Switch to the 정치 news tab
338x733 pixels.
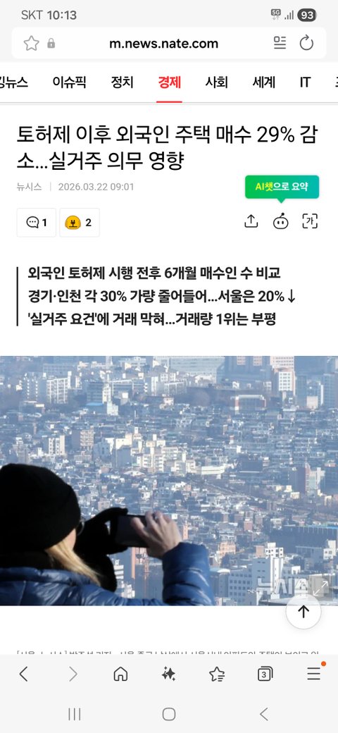[122, 82]
